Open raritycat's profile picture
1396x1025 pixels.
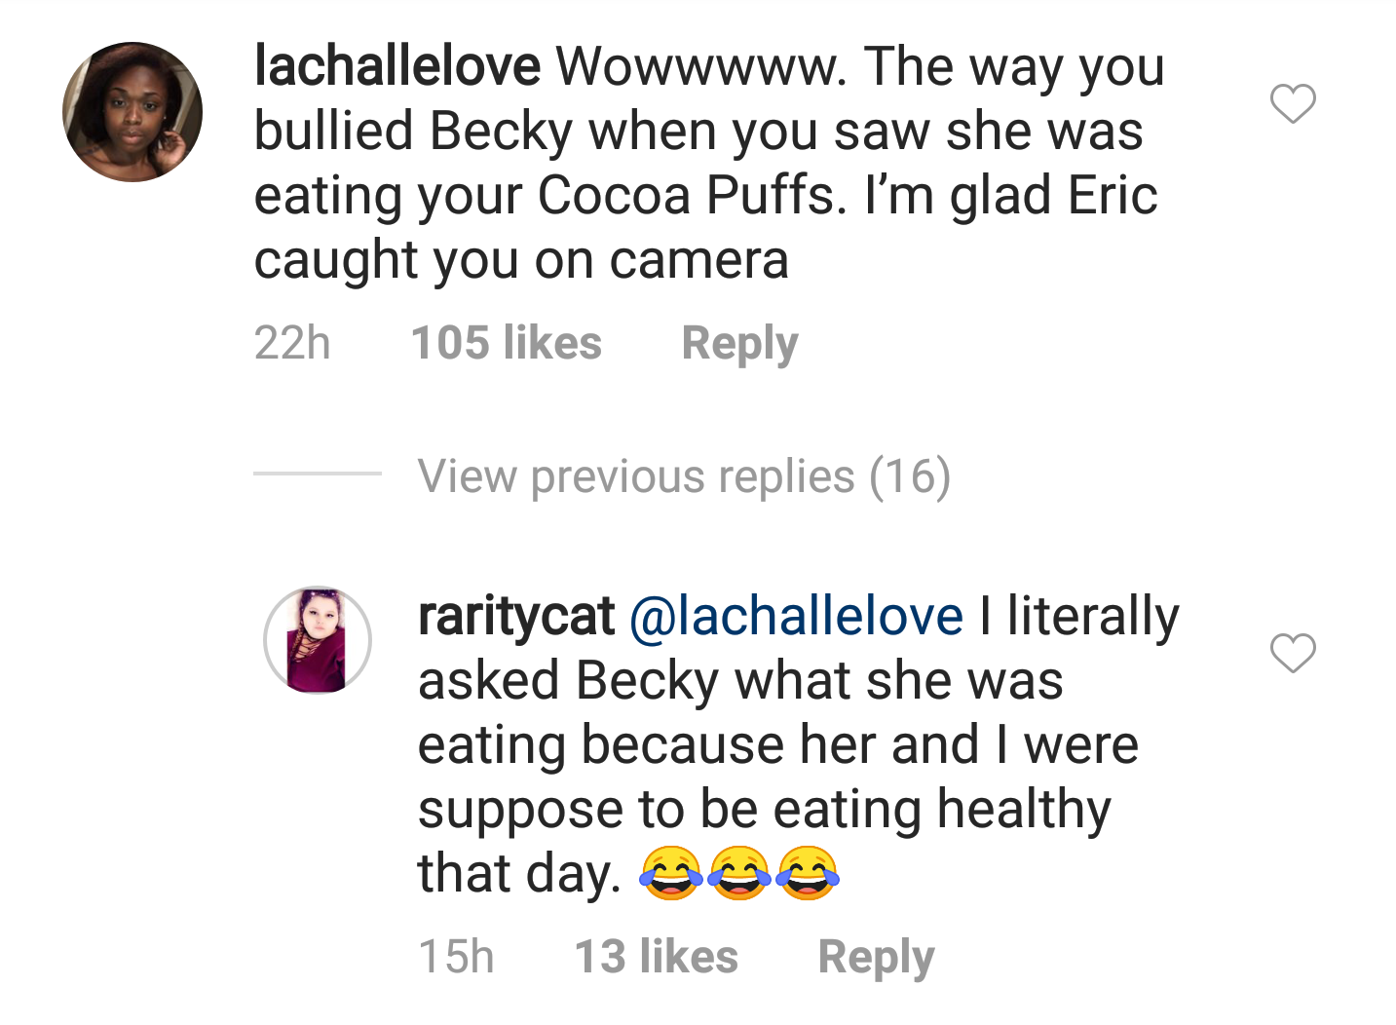tap(318, 640)
